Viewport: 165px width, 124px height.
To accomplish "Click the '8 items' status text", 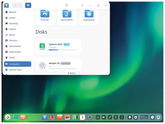I will 71,73.
